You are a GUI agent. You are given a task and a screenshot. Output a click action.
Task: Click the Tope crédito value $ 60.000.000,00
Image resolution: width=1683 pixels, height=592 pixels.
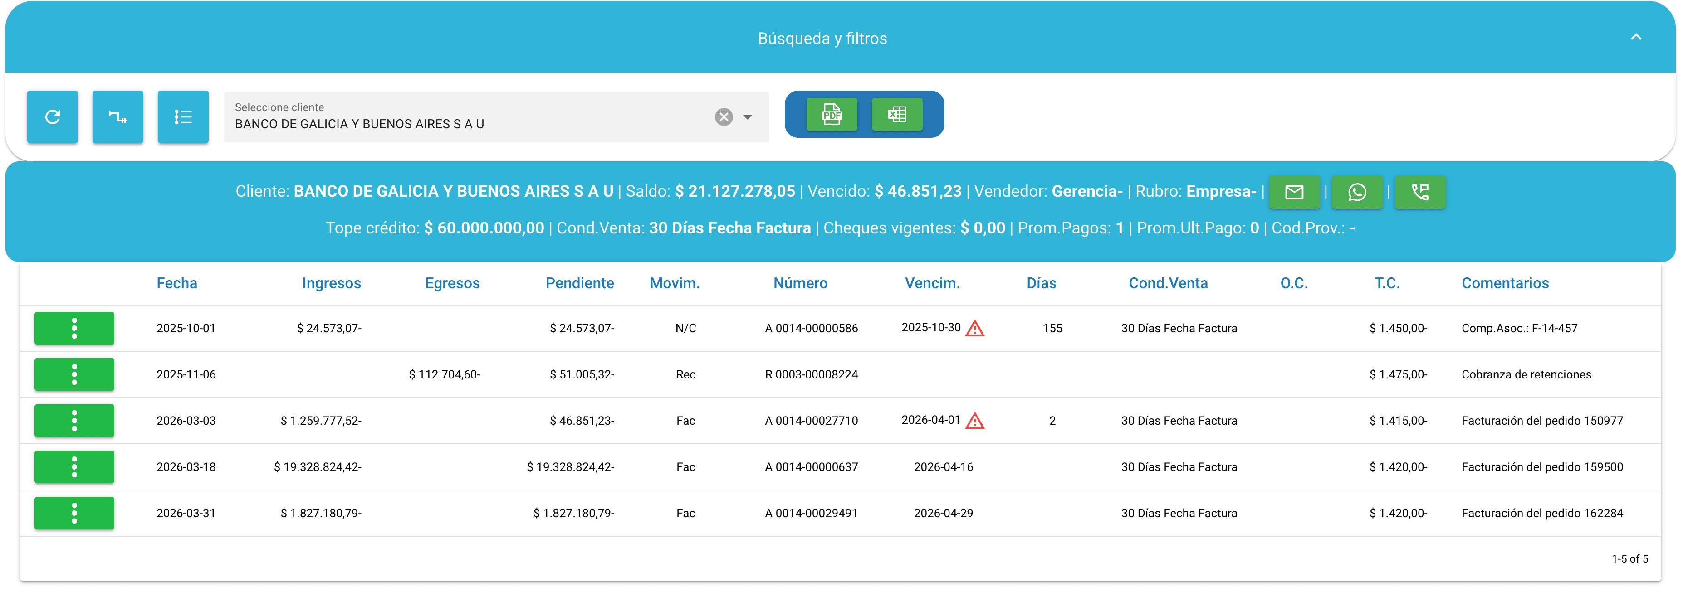tap(484, 228)
